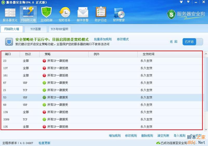Click 所有IP一律拒绝 text in port 161 row
This screenshot has width=208, height=146.
point(58,75)
